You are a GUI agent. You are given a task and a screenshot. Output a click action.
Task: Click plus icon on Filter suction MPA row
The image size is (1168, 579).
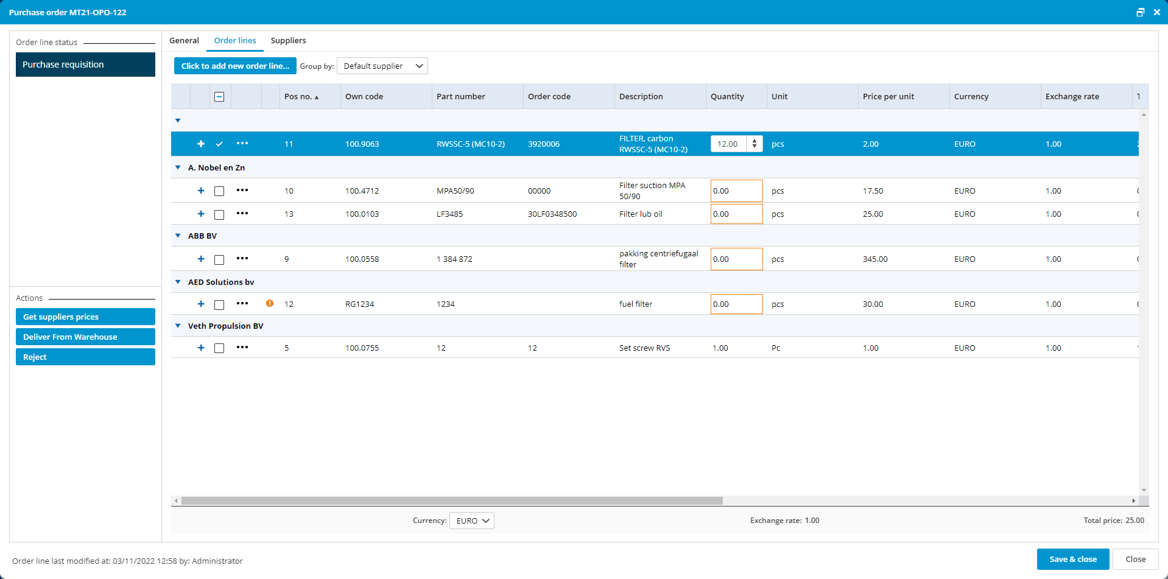[201, 191]
